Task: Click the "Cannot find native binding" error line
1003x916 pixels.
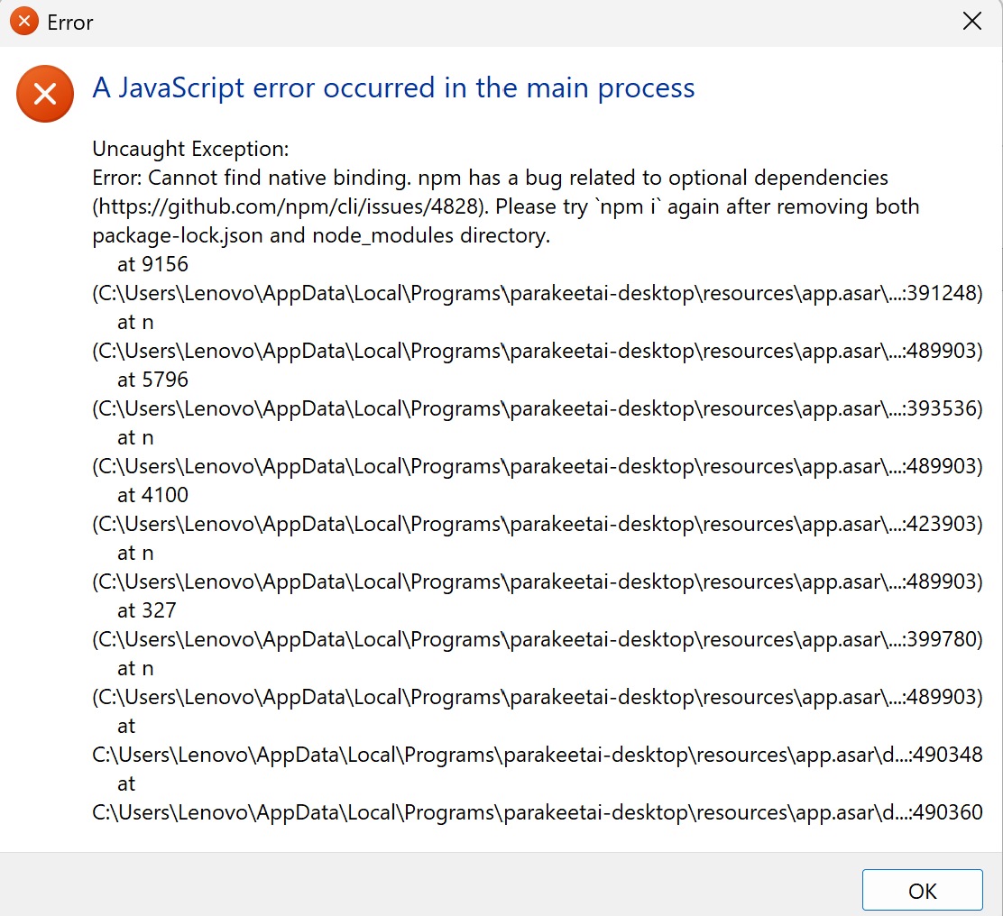Action: coord(490,178)
